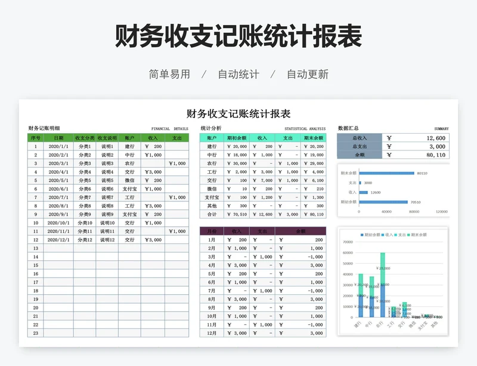Click the 财务记账明细 section label

click(44, 128)
